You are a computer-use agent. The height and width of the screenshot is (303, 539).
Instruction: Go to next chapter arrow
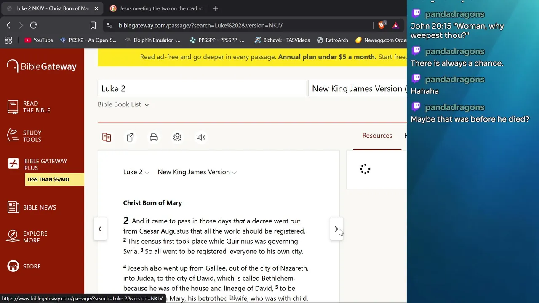[336, 229]
